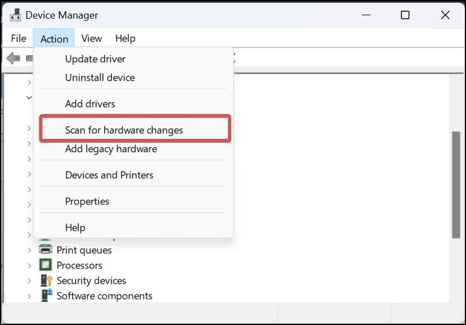466x325 pixels.
Task: Select the Print queues printer icon
Action: pos(45,249)
